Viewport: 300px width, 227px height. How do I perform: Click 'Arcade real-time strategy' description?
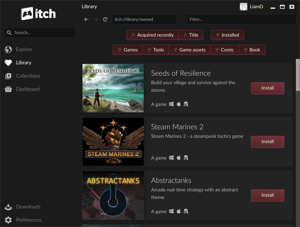(194, 194)
